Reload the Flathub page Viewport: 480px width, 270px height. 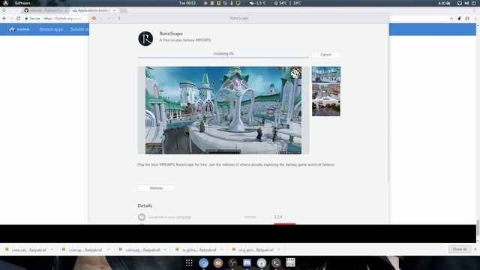pos(18,18)
